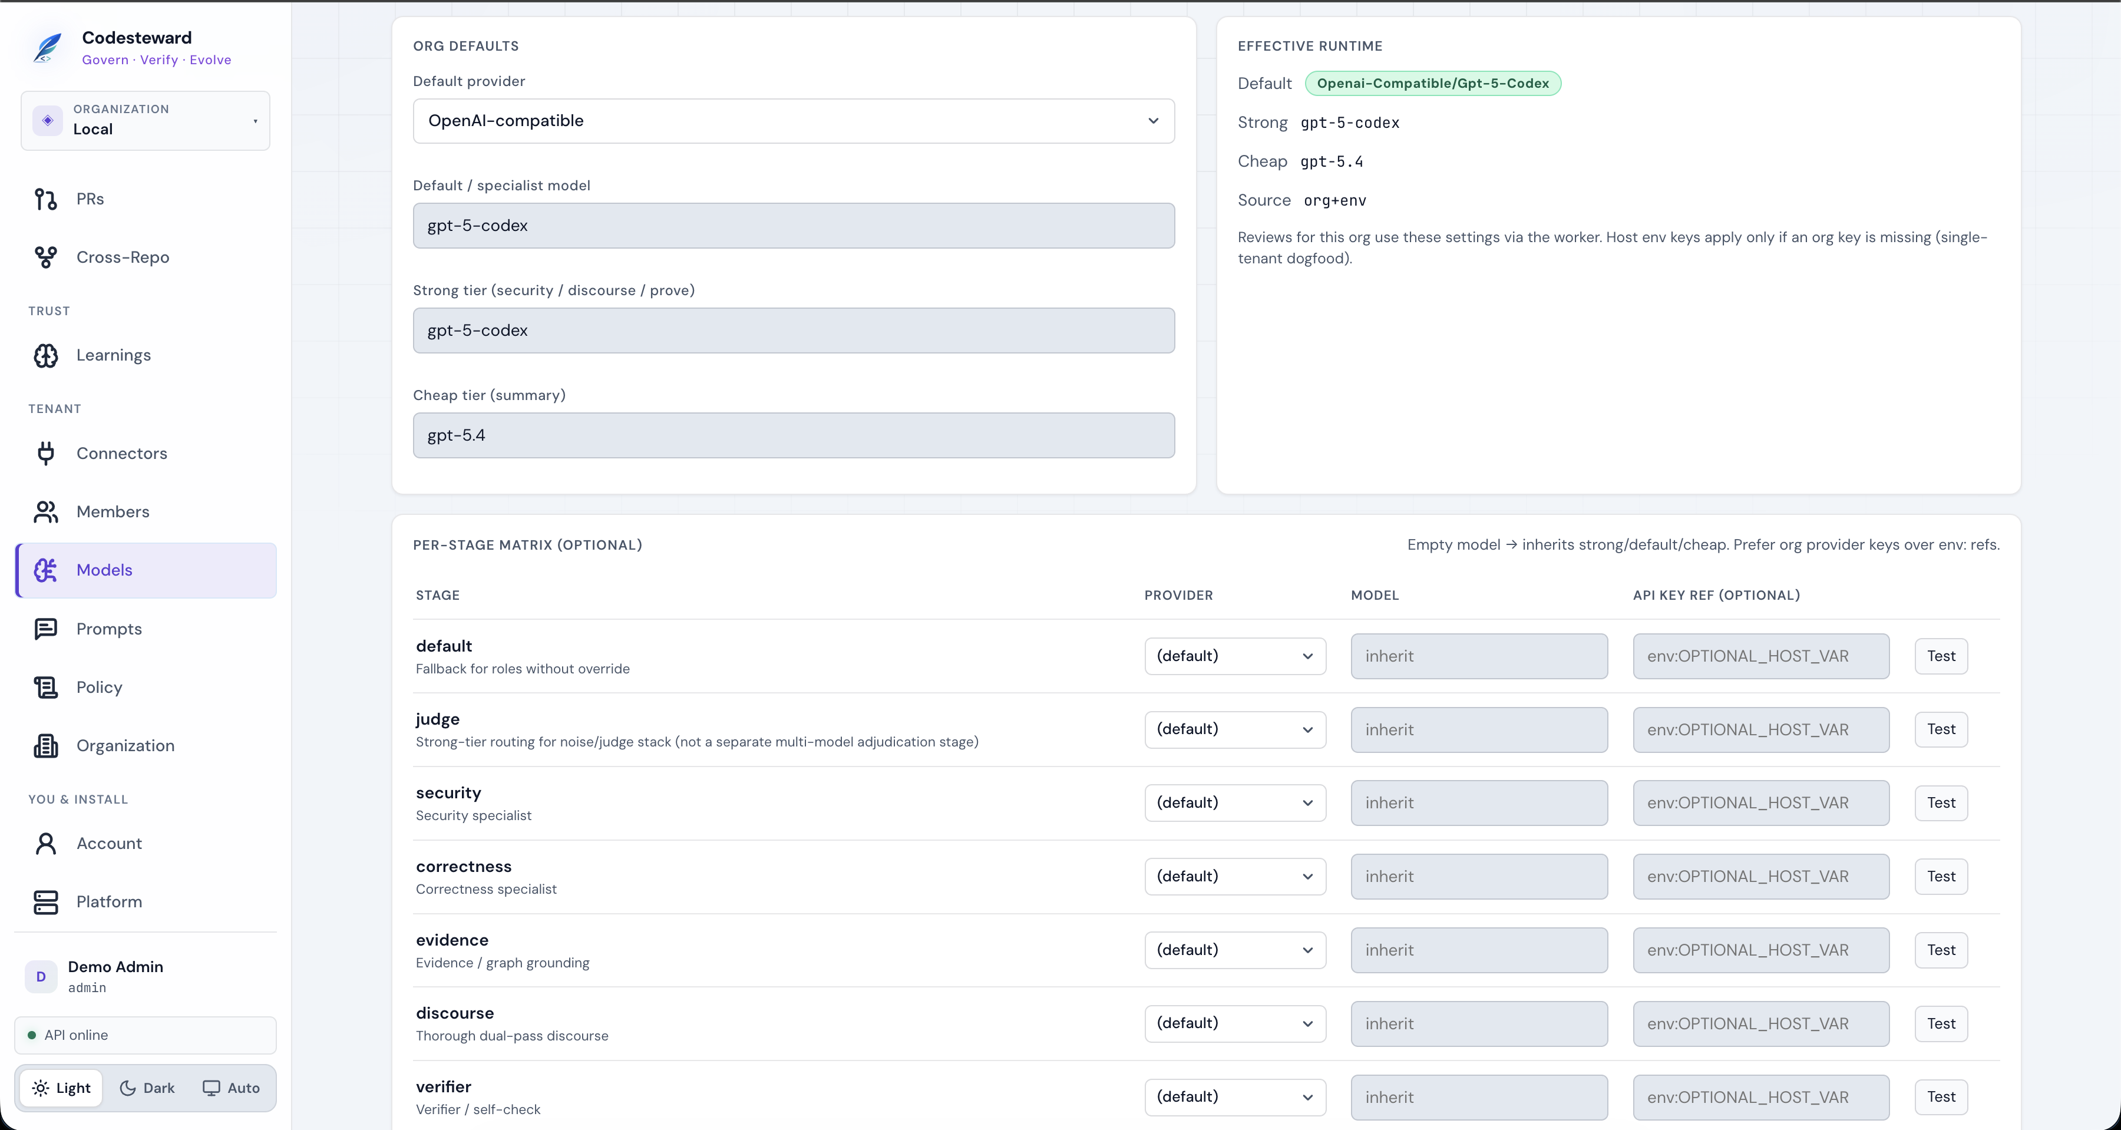Click the Account person icon
2121x1130 pixels.
[x=46, y=844]
